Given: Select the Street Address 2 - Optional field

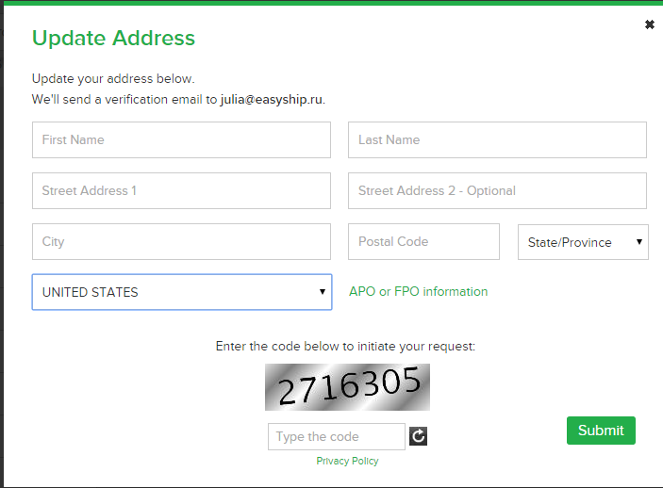Looking at the screenshot, I should pos(497,190).
